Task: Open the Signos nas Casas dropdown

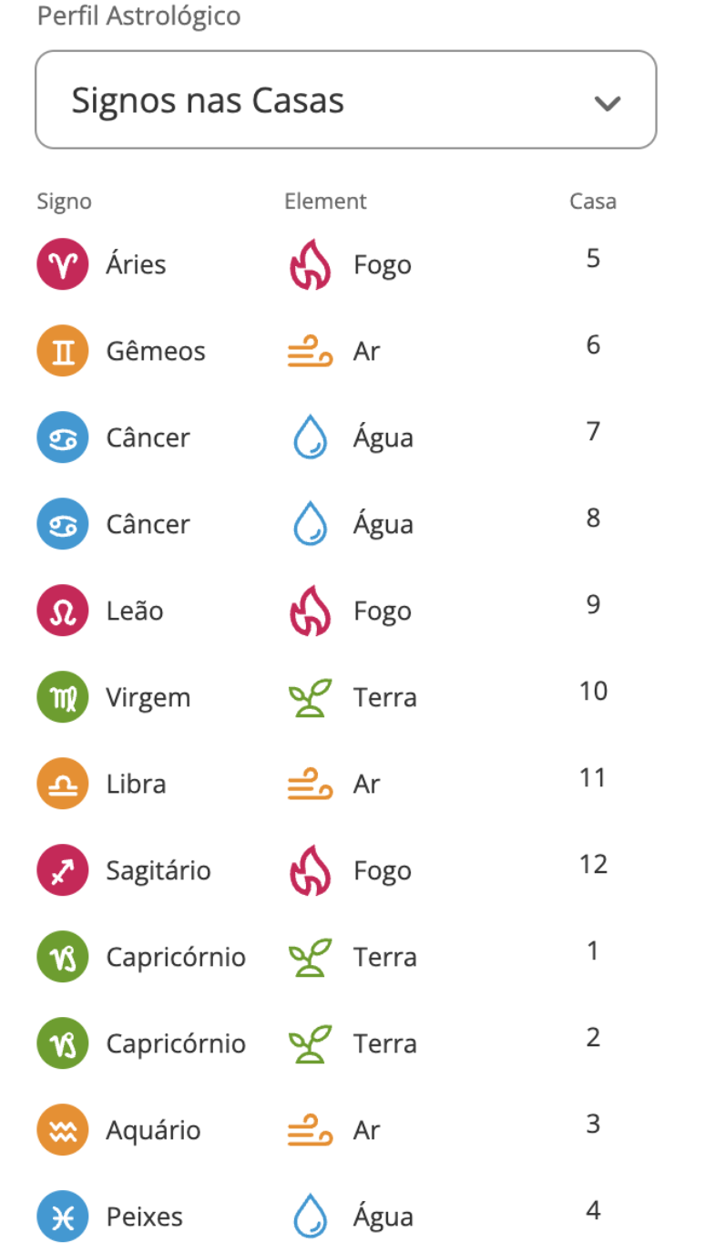Action: click(345, 100)
